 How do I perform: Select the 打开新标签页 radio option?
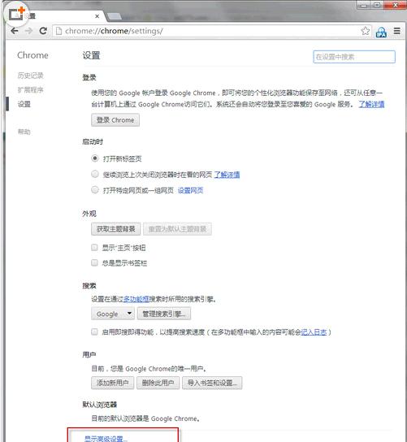click(x=95, y=158)
